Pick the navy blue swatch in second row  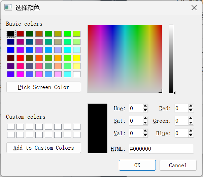pos(11,42)
